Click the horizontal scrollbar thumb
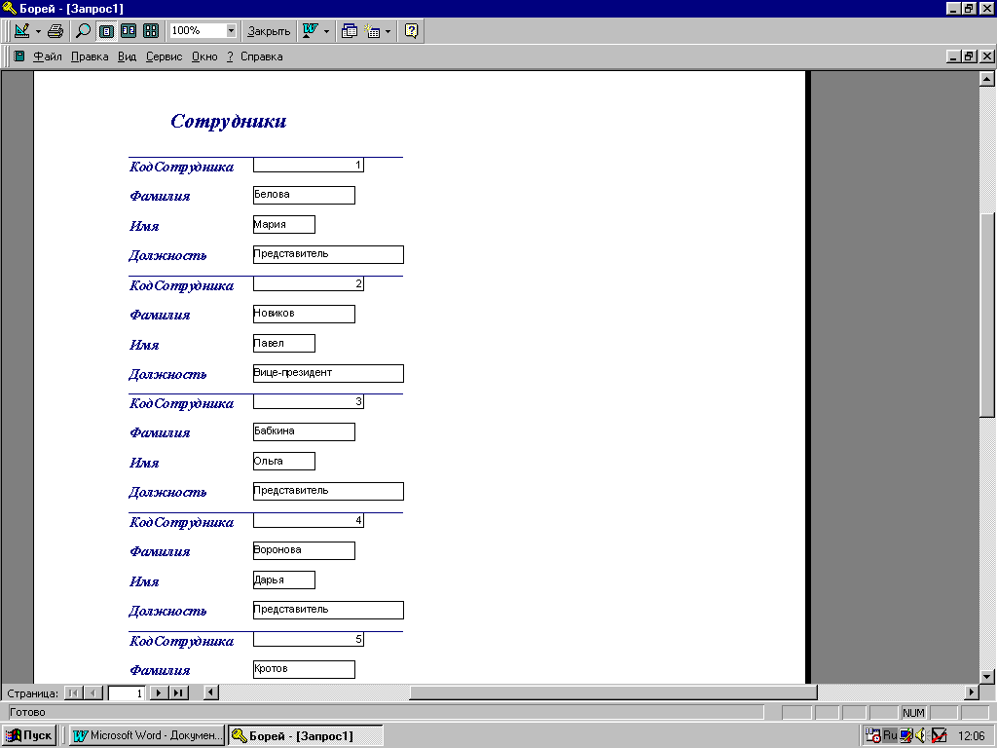The width and height of the screenshot is (997, 748). coord(613,692)
